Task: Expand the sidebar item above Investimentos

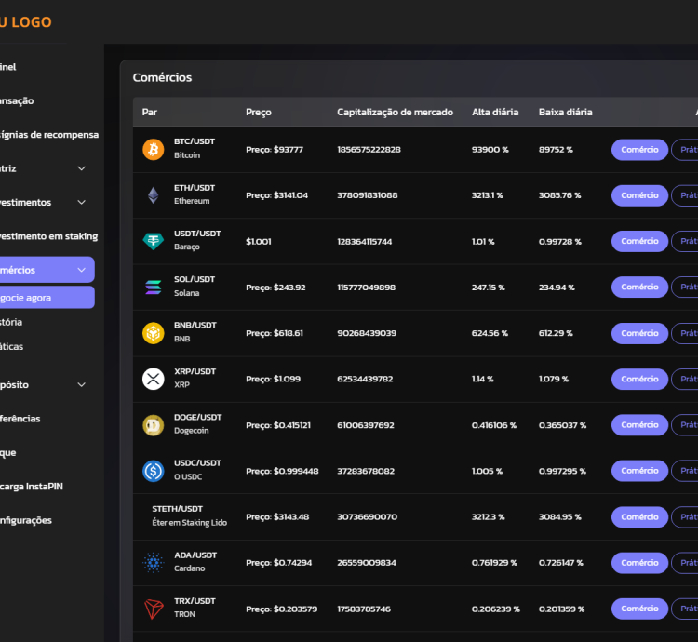Action: tap(82, 168)
